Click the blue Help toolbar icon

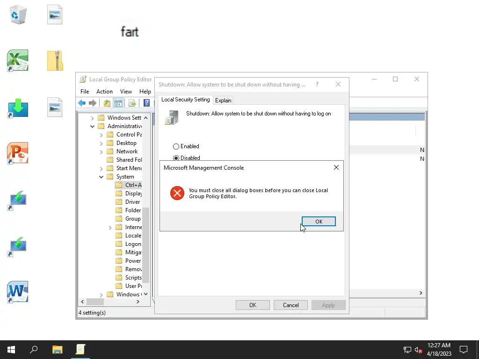[146, 103]
